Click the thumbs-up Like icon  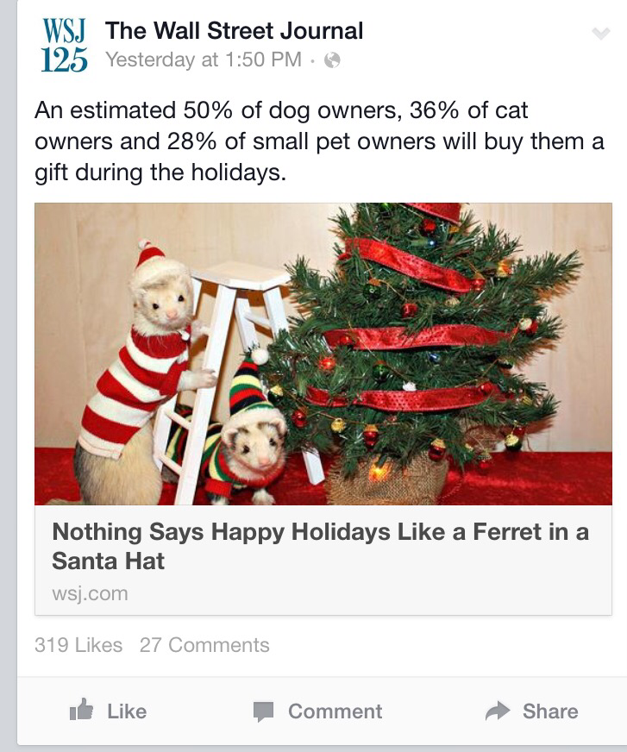click(x=81, y=711)
